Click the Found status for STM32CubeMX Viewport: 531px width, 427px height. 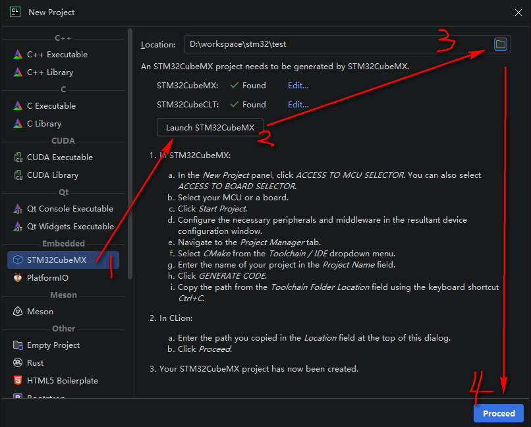tap(248, 85)
